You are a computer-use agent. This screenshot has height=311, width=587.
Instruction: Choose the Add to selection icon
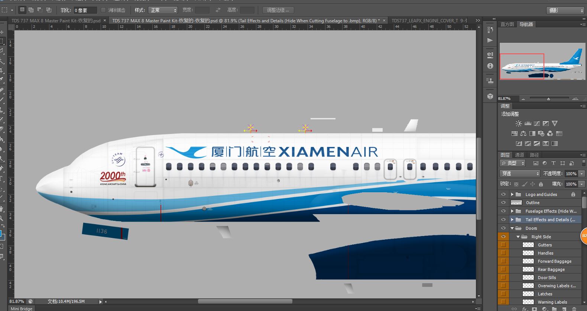coord(31,10)
